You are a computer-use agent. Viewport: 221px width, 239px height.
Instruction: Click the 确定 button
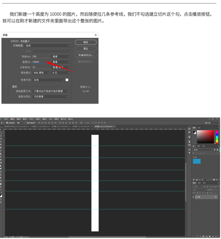pos(86,42)
